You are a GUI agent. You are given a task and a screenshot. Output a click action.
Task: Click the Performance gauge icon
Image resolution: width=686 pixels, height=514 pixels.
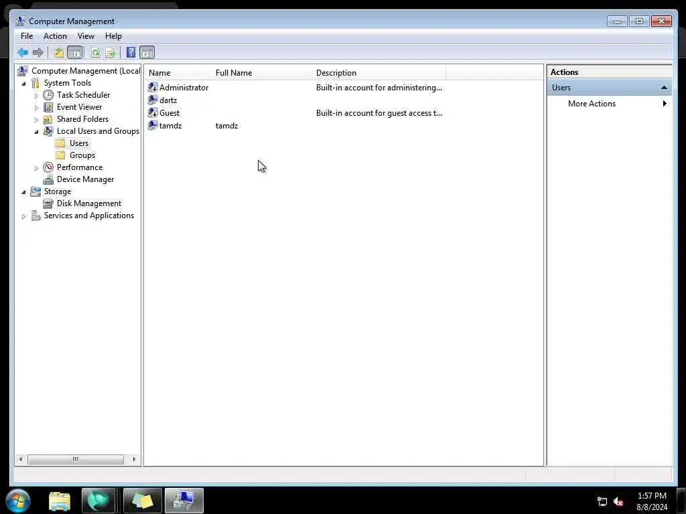(x=48, y=167)
